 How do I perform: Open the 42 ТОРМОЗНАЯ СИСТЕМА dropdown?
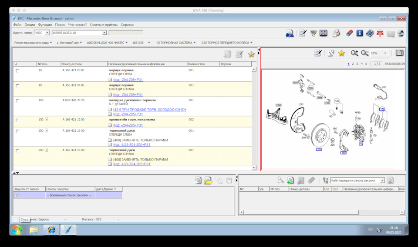point(176,43)
